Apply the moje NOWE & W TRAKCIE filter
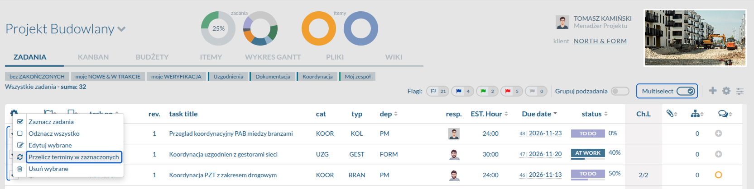Viewport: 754px width, 189px height. (108, 77)
